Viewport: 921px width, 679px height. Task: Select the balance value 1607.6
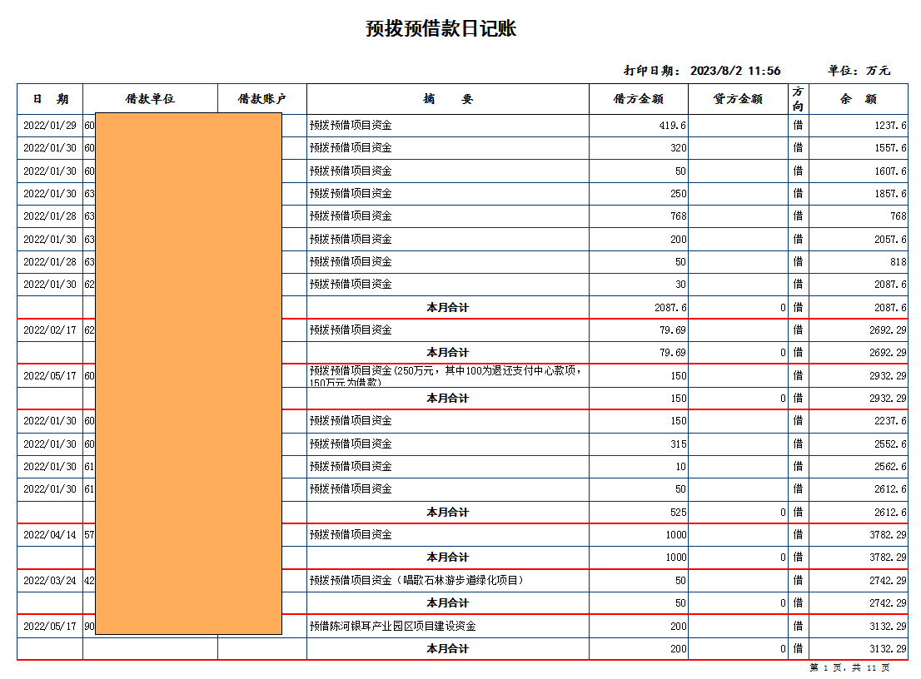click(x=890, y=171)
